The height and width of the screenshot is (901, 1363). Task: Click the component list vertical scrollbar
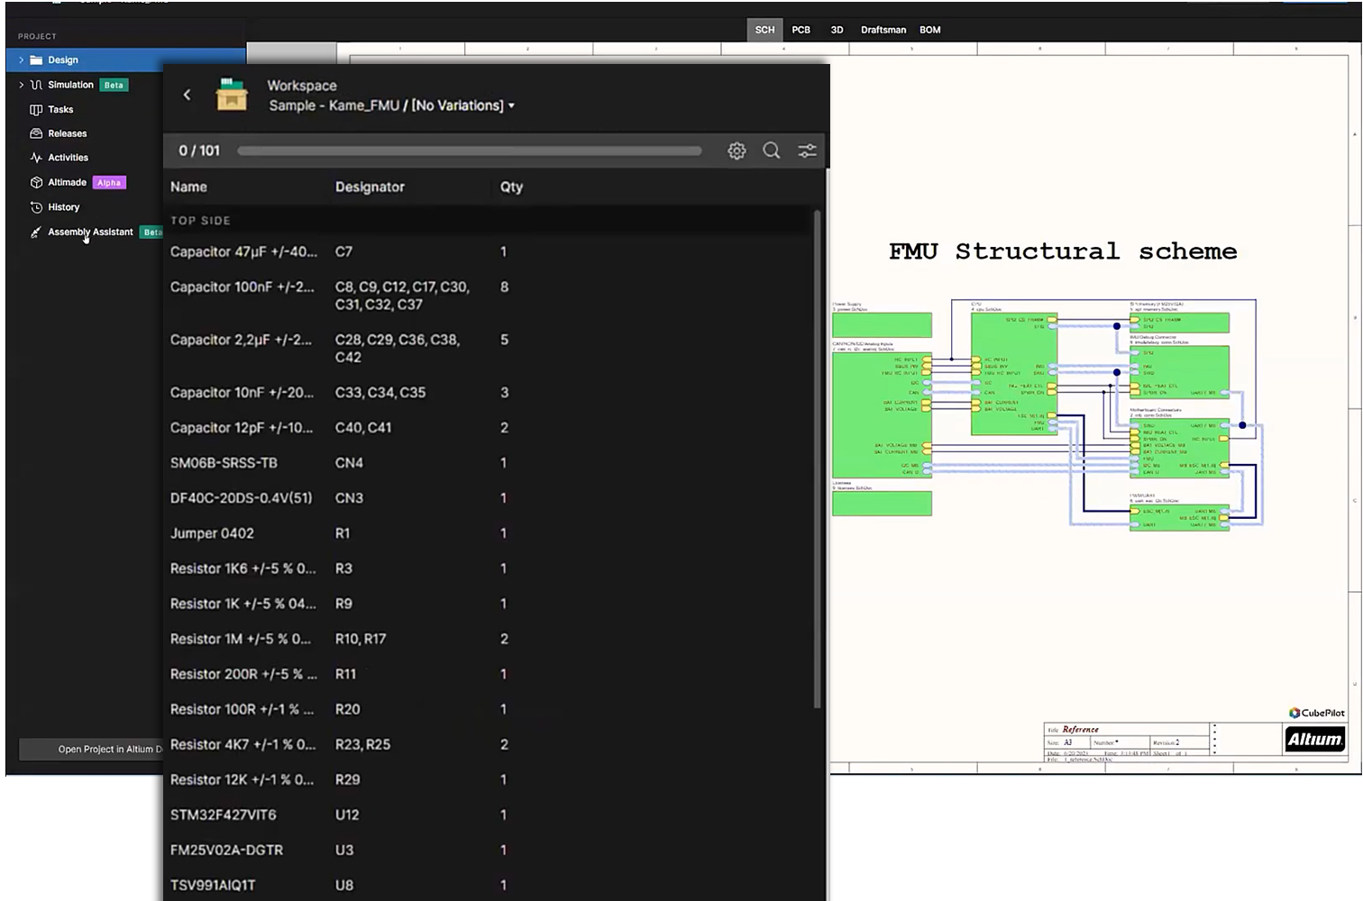(x=818, y=460)
